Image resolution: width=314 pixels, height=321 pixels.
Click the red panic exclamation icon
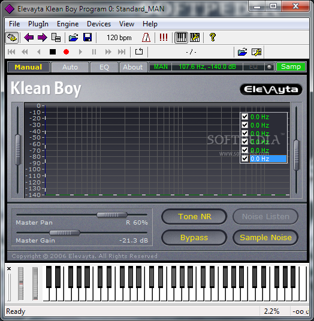pos(164,37)
